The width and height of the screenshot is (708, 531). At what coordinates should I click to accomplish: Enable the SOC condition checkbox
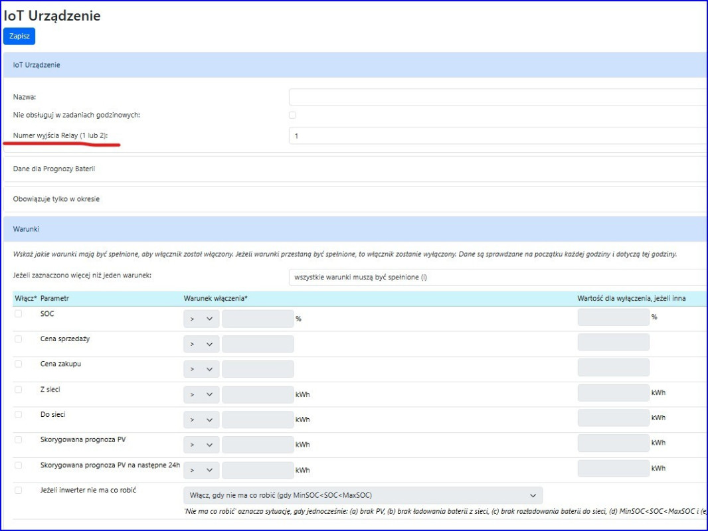point(19,313)
